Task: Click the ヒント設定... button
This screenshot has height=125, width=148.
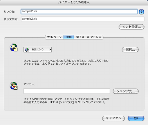Action: [131, 27]
